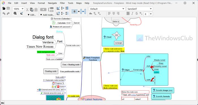The width and height of the screenshot is (198, 105).
Task: Click the question icon on Scientific formula node
Action: coord(154,97)
